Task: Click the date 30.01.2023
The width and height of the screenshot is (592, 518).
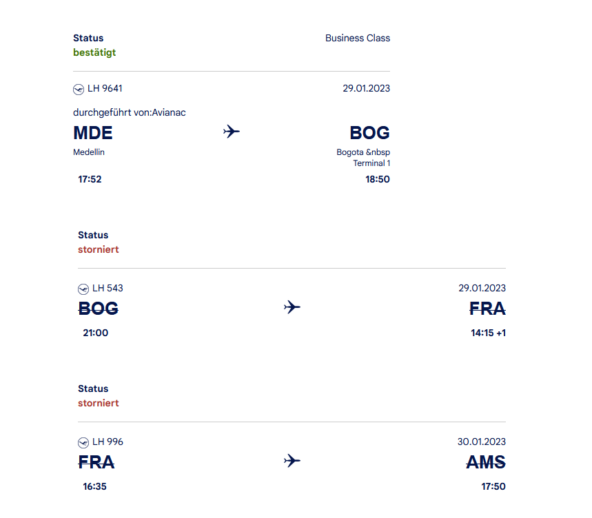Action: coord(481,442)
